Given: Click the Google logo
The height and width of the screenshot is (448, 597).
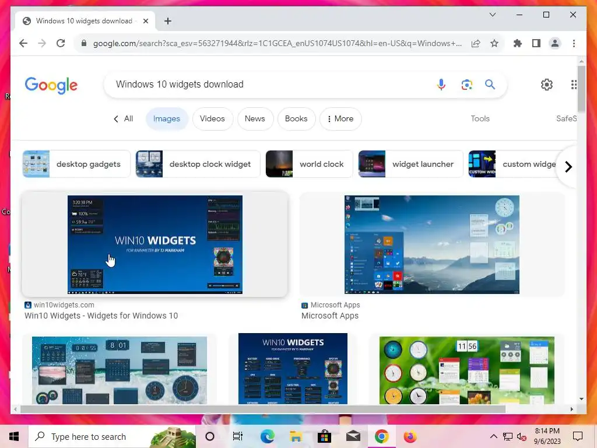Looking at the screenshot, I should 51,85.
